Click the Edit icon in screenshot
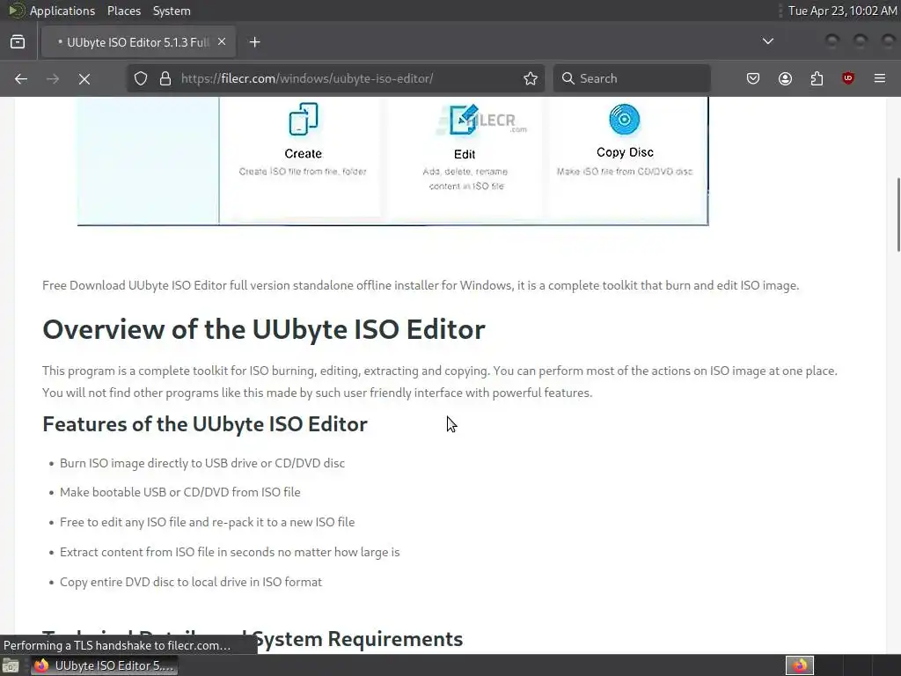Image resolution: width=901 pixels, height=676 pixels. pyautogui.click(x=464, y=120)
